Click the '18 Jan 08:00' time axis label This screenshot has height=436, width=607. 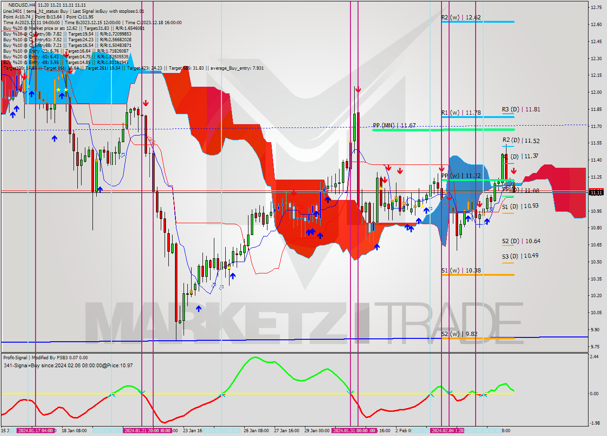coord(75,431)
